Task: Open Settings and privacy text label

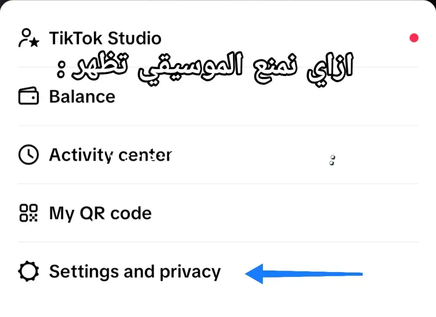Action: tap(135, 272)
